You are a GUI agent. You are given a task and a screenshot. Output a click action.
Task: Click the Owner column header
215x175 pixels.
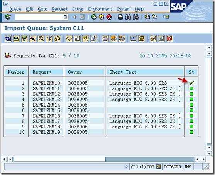pos(85,72)
